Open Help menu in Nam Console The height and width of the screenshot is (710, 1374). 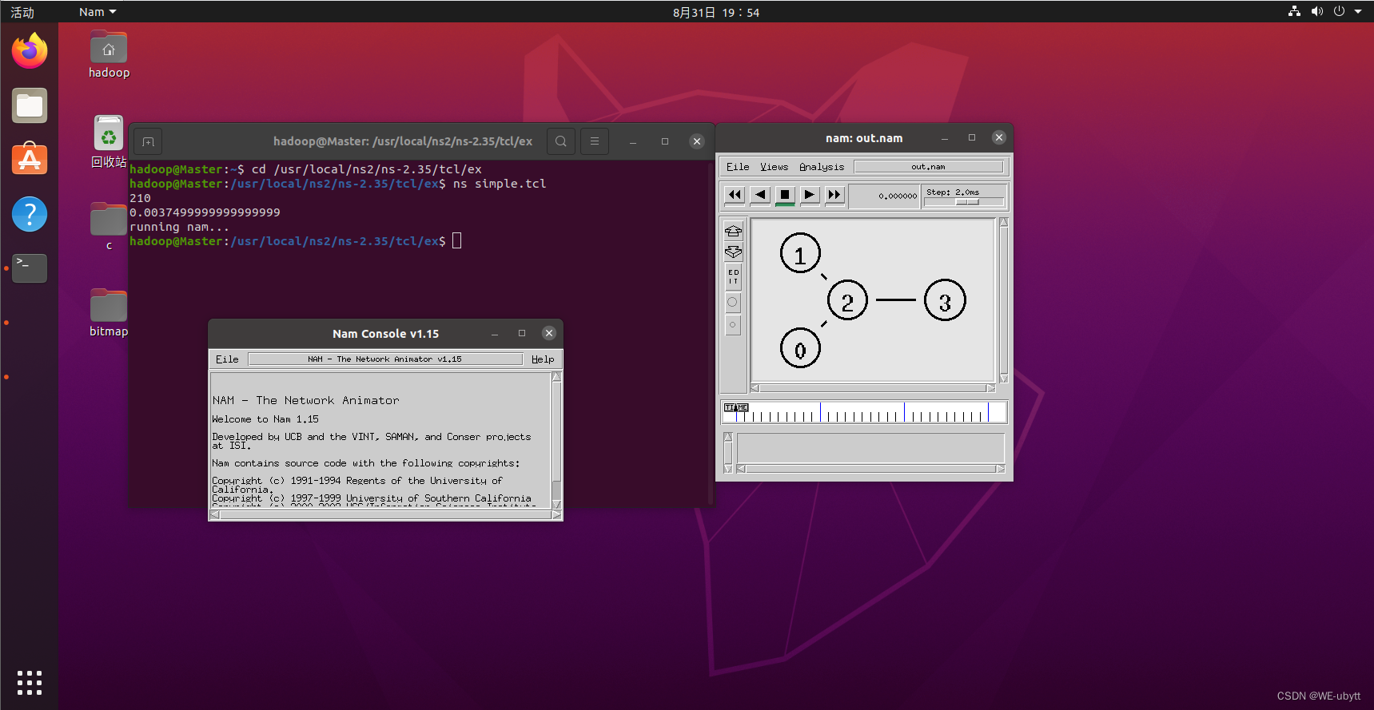point(543,359)
